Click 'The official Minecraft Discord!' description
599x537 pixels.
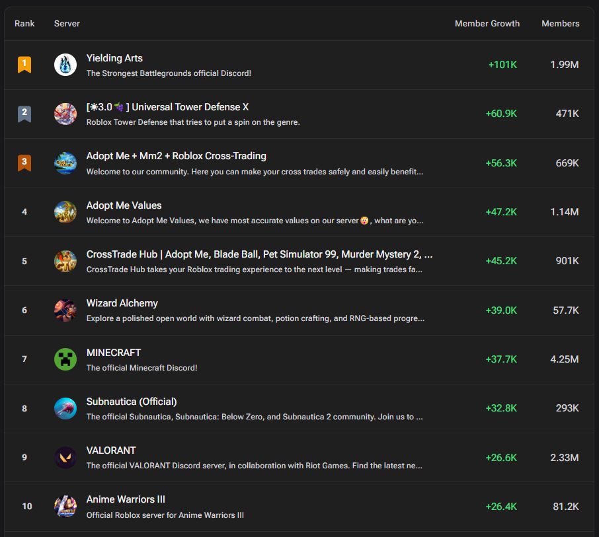[x=141, y=368]
